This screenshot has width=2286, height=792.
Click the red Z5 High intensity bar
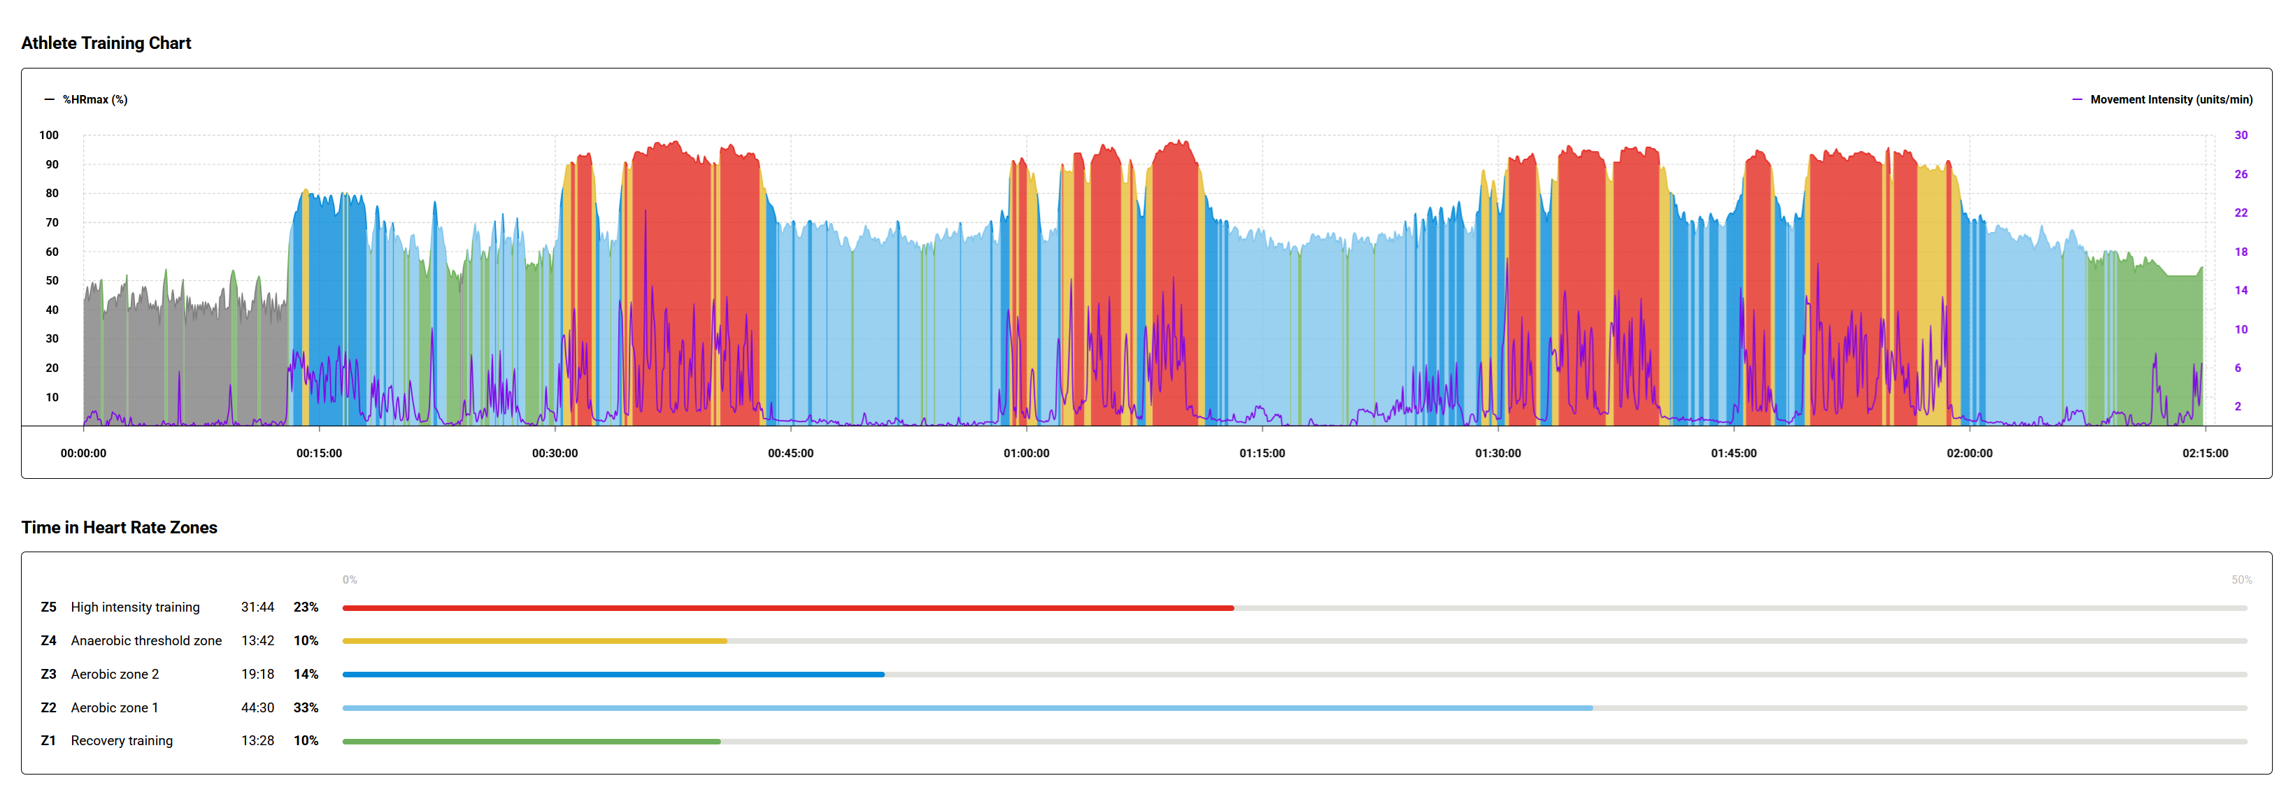[788, 608]
